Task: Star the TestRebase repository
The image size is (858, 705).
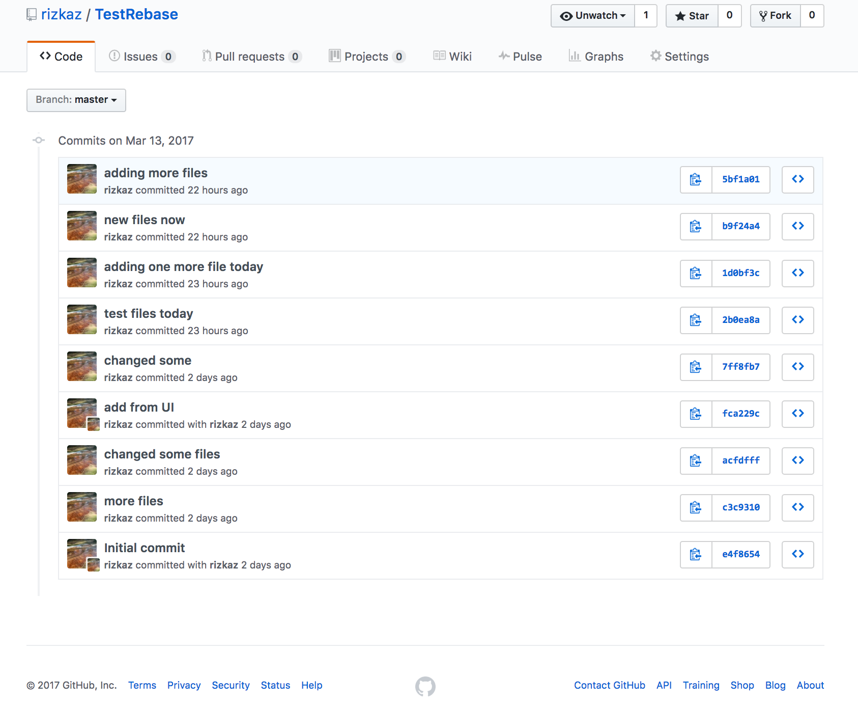Action: 692,16
